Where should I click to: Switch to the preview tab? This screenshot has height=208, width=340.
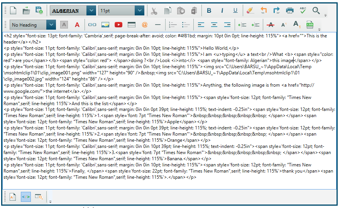39,197
